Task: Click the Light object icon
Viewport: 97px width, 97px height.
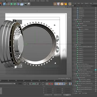Action: pos(29,4)
